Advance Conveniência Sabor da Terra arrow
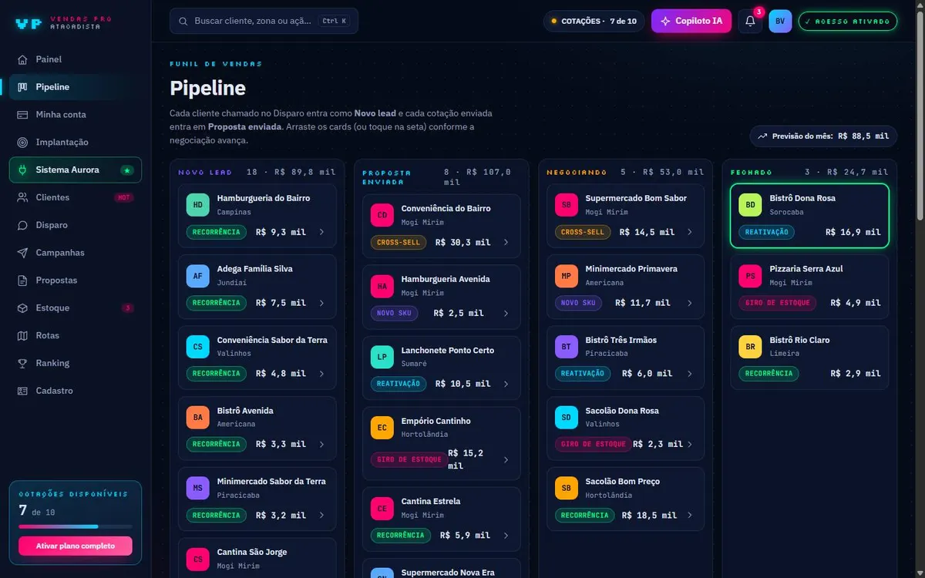 [x=321, y=374]
